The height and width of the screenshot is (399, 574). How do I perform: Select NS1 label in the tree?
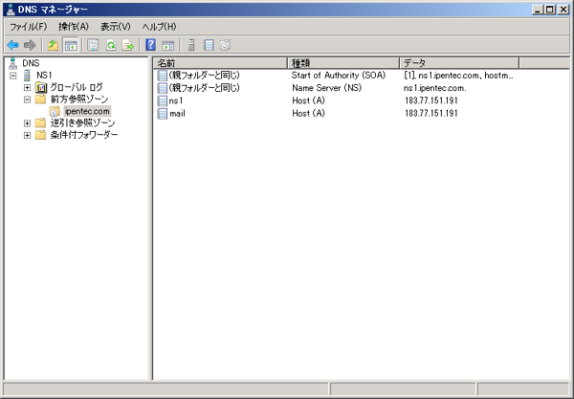44,76
